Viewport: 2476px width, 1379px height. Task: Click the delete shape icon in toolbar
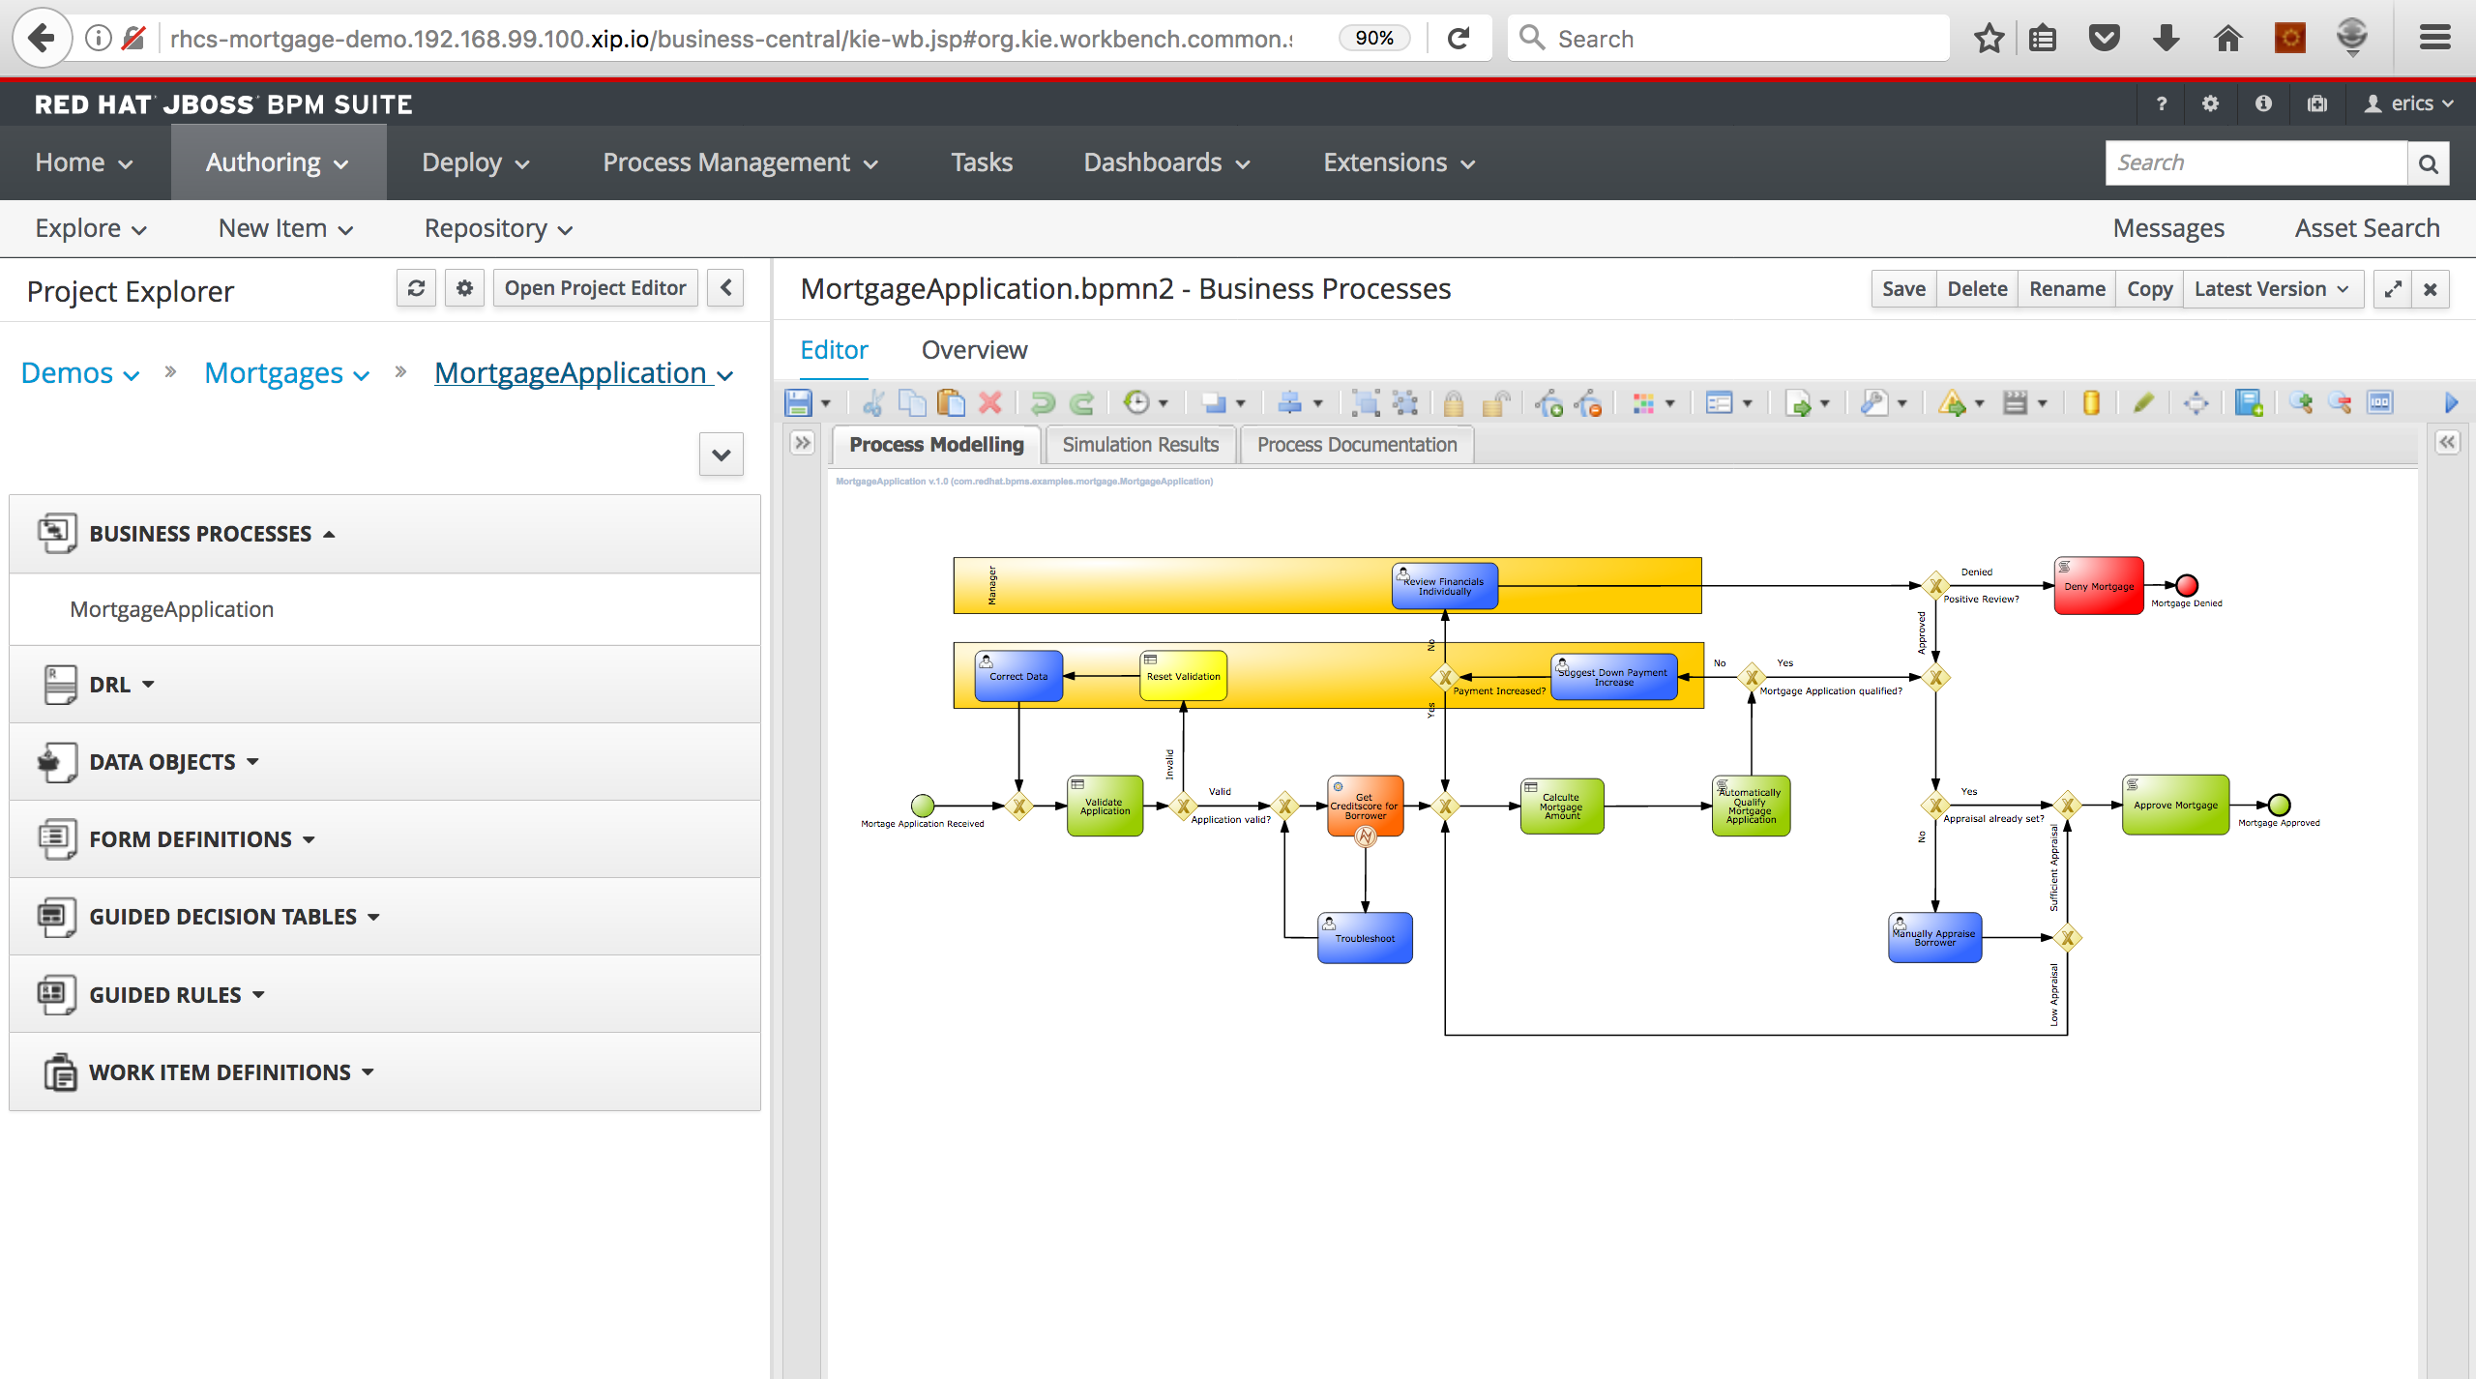point(990,404)
